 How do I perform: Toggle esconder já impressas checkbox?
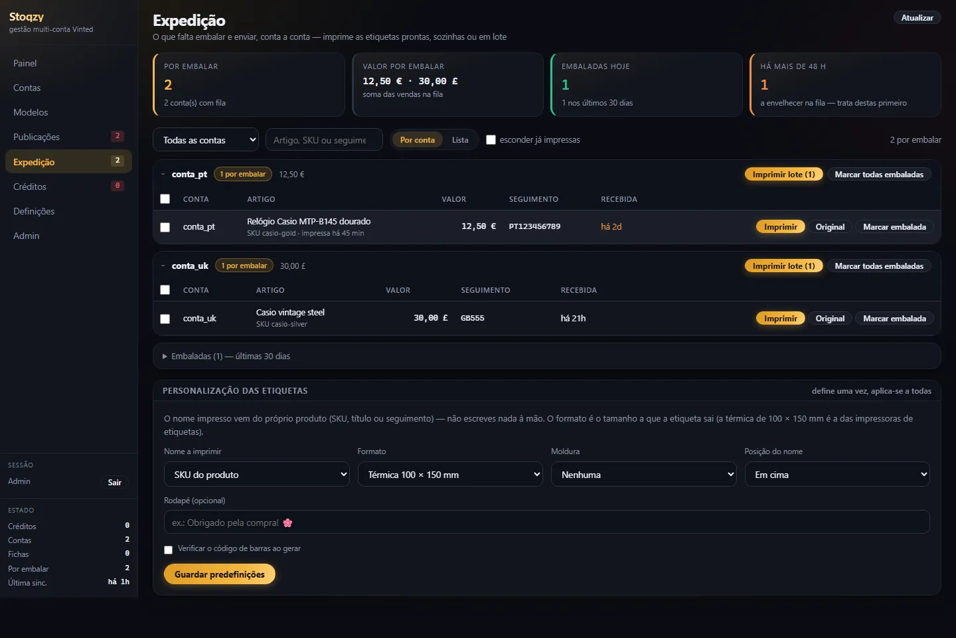click(x=491, y=139)
